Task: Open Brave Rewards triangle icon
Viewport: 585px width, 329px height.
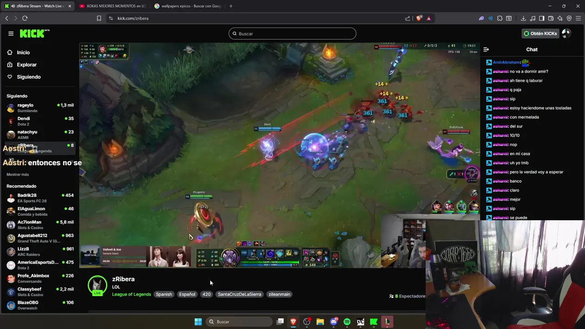Action: click(429, 18)
